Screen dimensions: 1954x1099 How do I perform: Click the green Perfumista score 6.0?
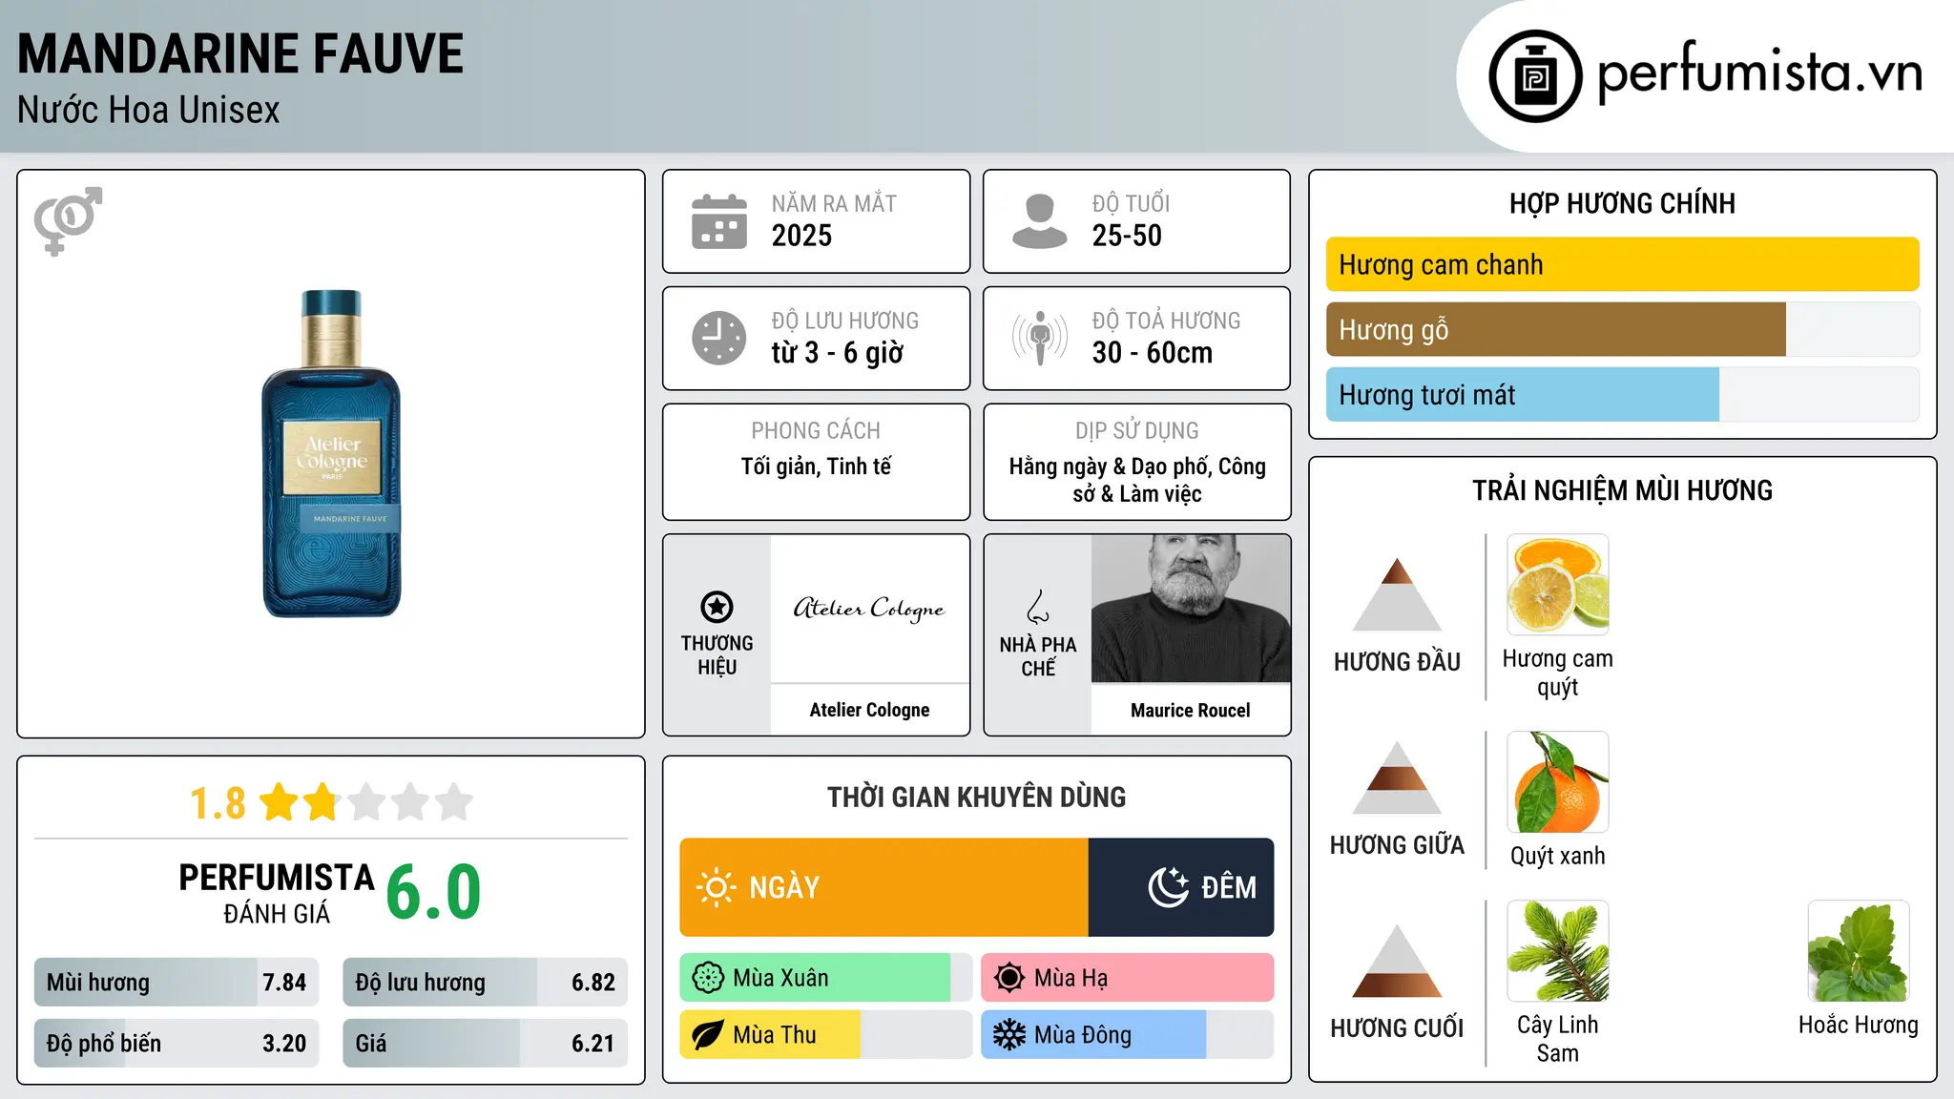pyautogui.click(x=434, y=892)
